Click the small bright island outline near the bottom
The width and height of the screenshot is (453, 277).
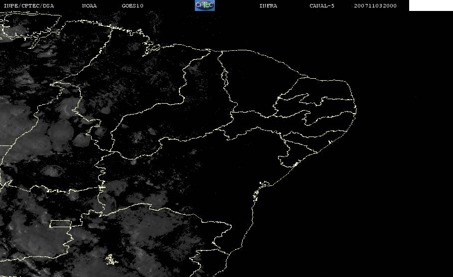[110, 260]
